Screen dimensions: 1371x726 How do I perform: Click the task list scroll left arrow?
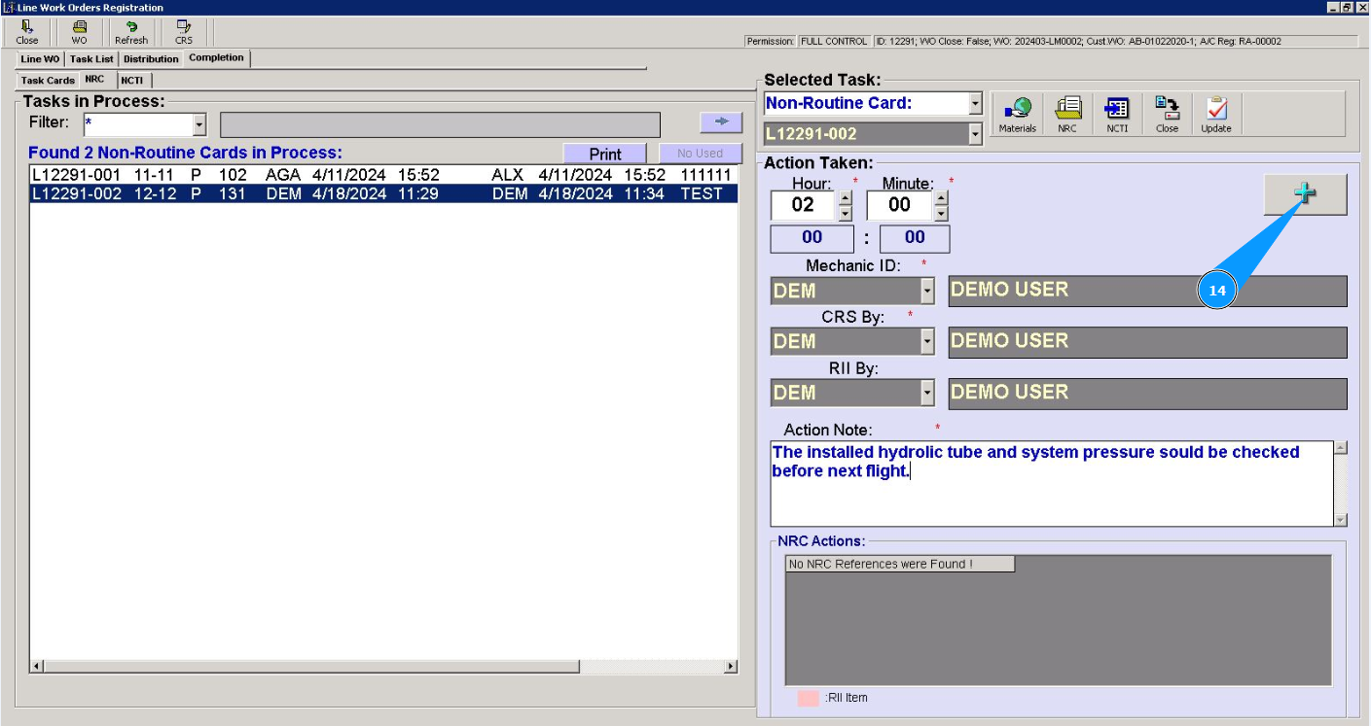pos(37,667)
